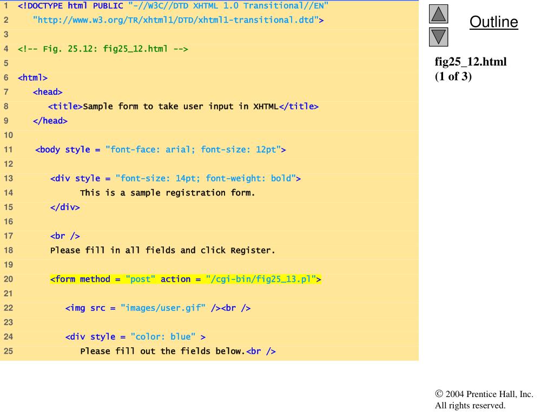Click 'This is a sample registration form.' text
554x416 pixels.
point(168,193)
